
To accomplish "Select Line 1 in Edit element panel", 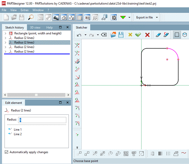I will 18,130.
